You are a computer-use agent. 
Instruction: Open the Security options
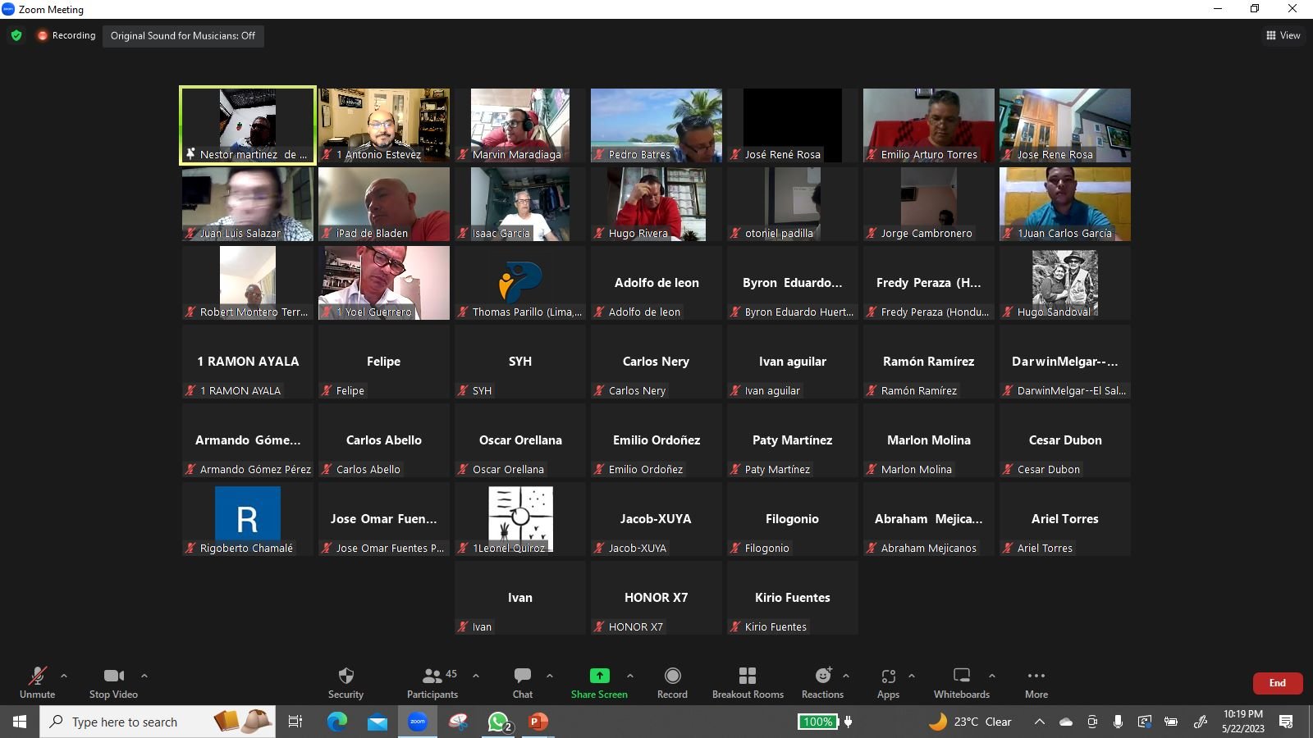point(345,682)
